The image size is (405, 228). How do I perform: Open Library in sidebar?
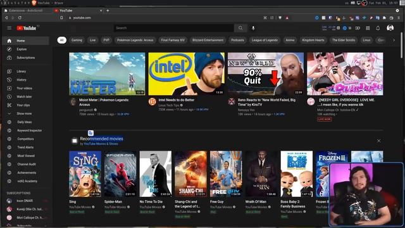pos(25,72)
